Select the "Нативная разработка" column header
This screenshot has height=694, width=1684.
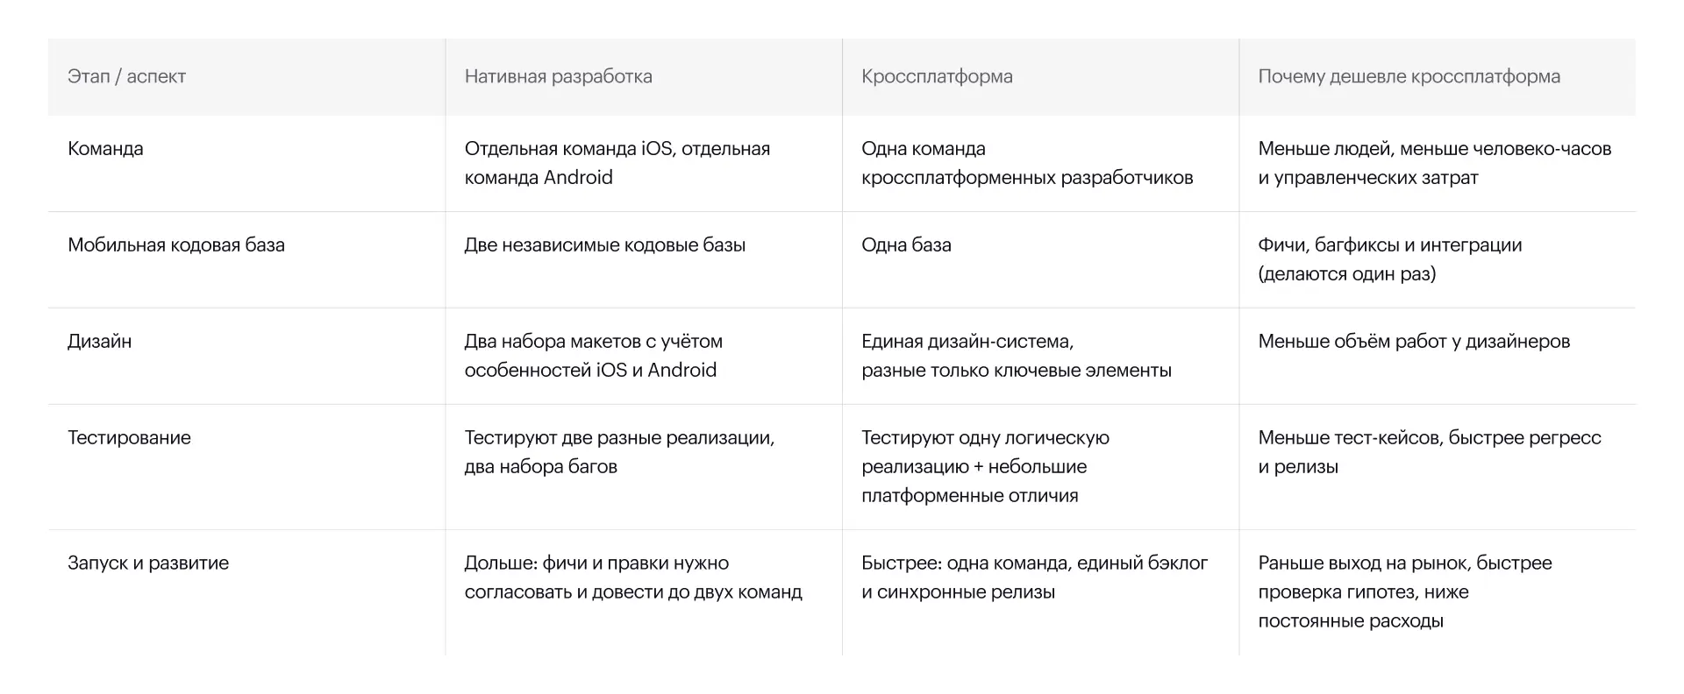[558, 76]
